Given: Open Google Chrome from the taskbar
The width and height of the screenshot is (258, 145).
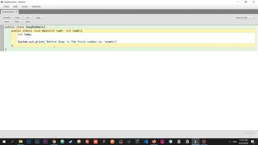Looking at the screenshot, I should (x=54, y=141).
